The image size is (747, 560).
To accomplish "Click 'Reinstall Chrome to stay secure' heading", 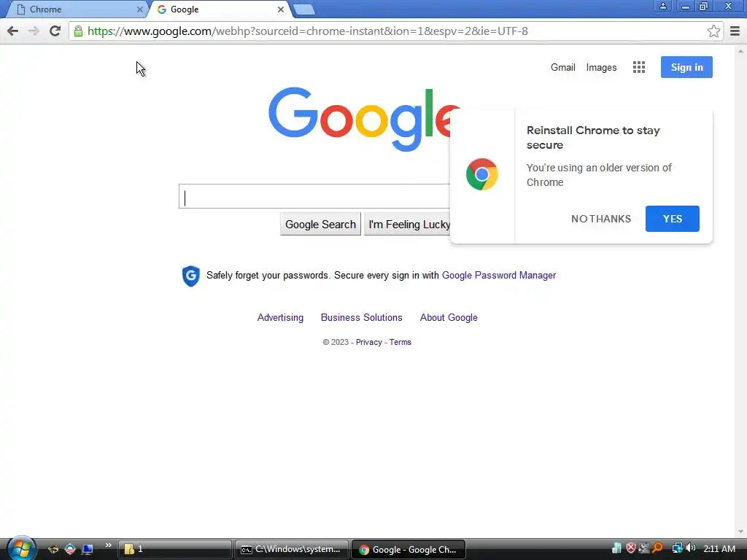I will coord(593,138).
